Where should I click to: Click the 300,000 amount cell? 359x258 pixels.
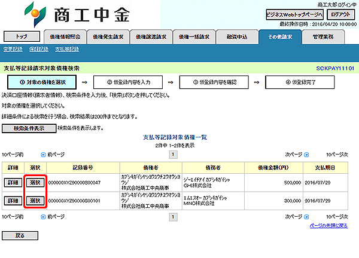click(x=273, y=201)
